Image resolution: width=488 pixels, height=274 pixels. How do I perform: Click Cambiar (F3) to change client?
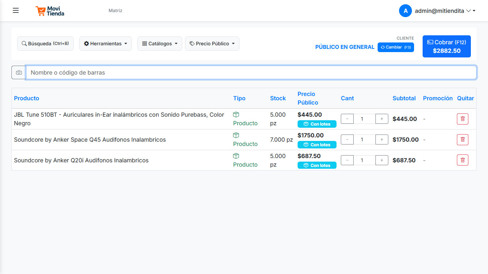pyautogui.click(x=395, y=47)
